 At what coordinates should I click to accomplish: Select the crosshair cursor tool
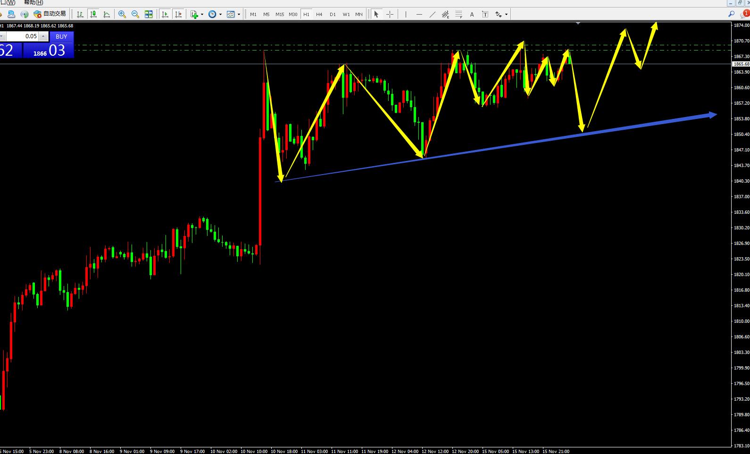pos(390,14)
